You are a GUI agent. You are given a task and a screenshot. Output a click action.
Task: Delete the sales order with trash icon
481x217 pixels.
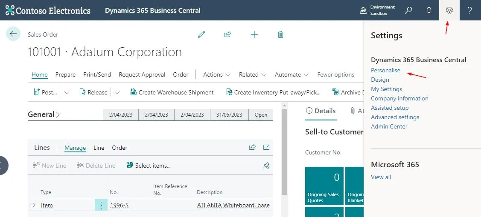coord(280,34)
